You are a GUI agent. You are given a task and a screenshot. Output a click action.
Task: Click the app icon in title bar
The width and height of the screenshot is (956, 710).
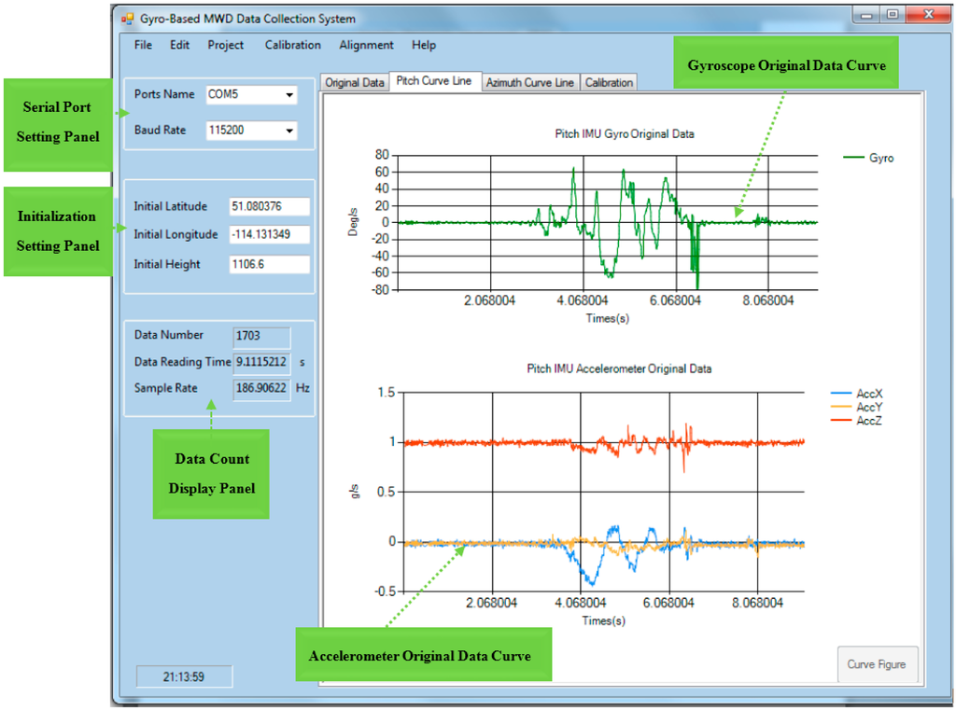coord(128,19)
